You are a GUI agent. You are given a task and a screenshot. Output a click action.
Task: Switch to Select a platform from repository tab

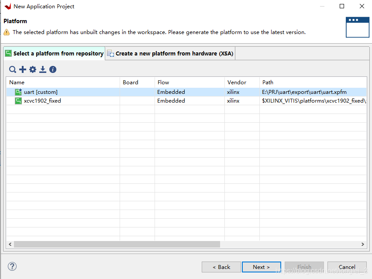point(55,53)
